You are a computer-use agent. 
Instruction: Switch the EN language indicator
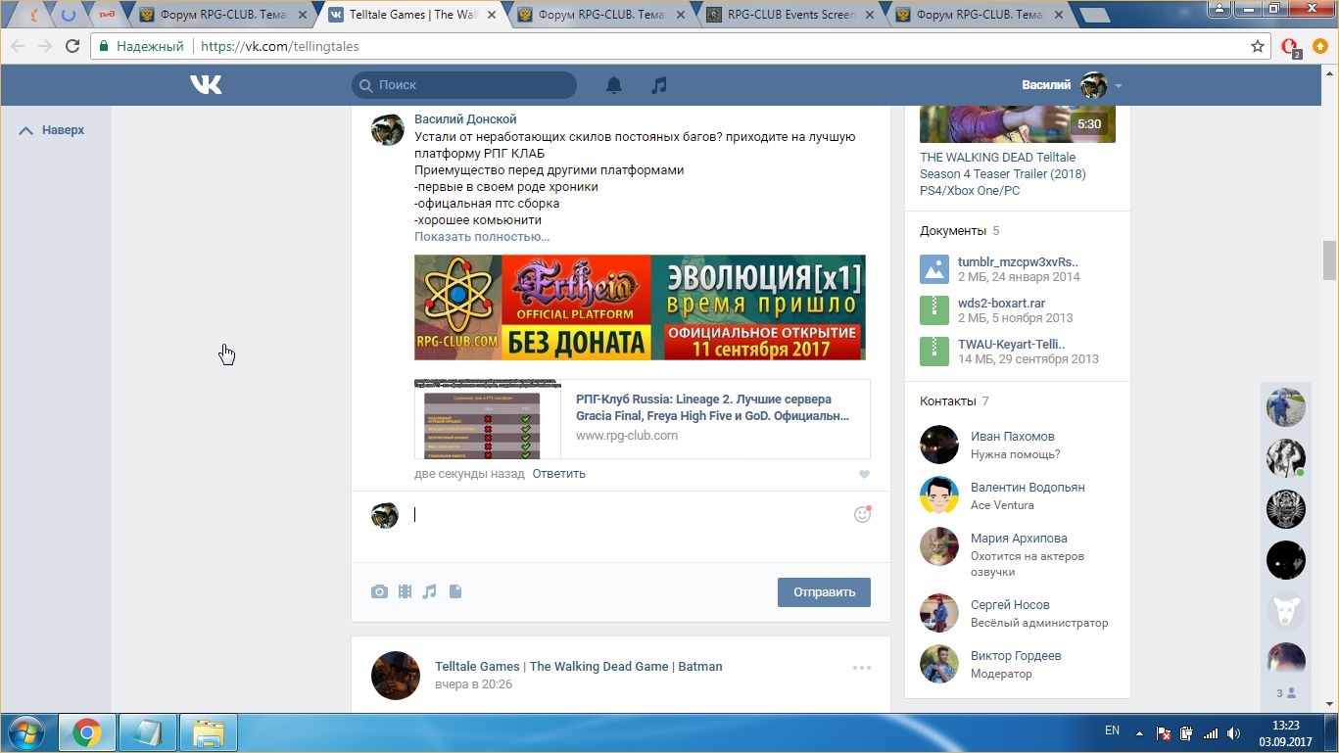[x=1112, y=730]
